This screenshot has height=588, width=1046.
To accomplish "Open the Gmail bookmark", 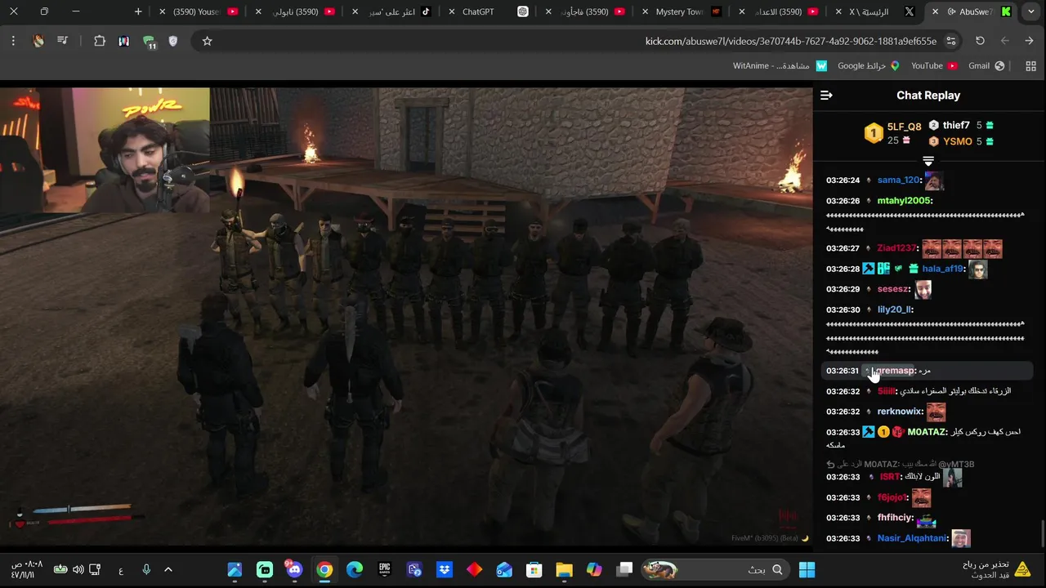I will [x=986, y=66].
